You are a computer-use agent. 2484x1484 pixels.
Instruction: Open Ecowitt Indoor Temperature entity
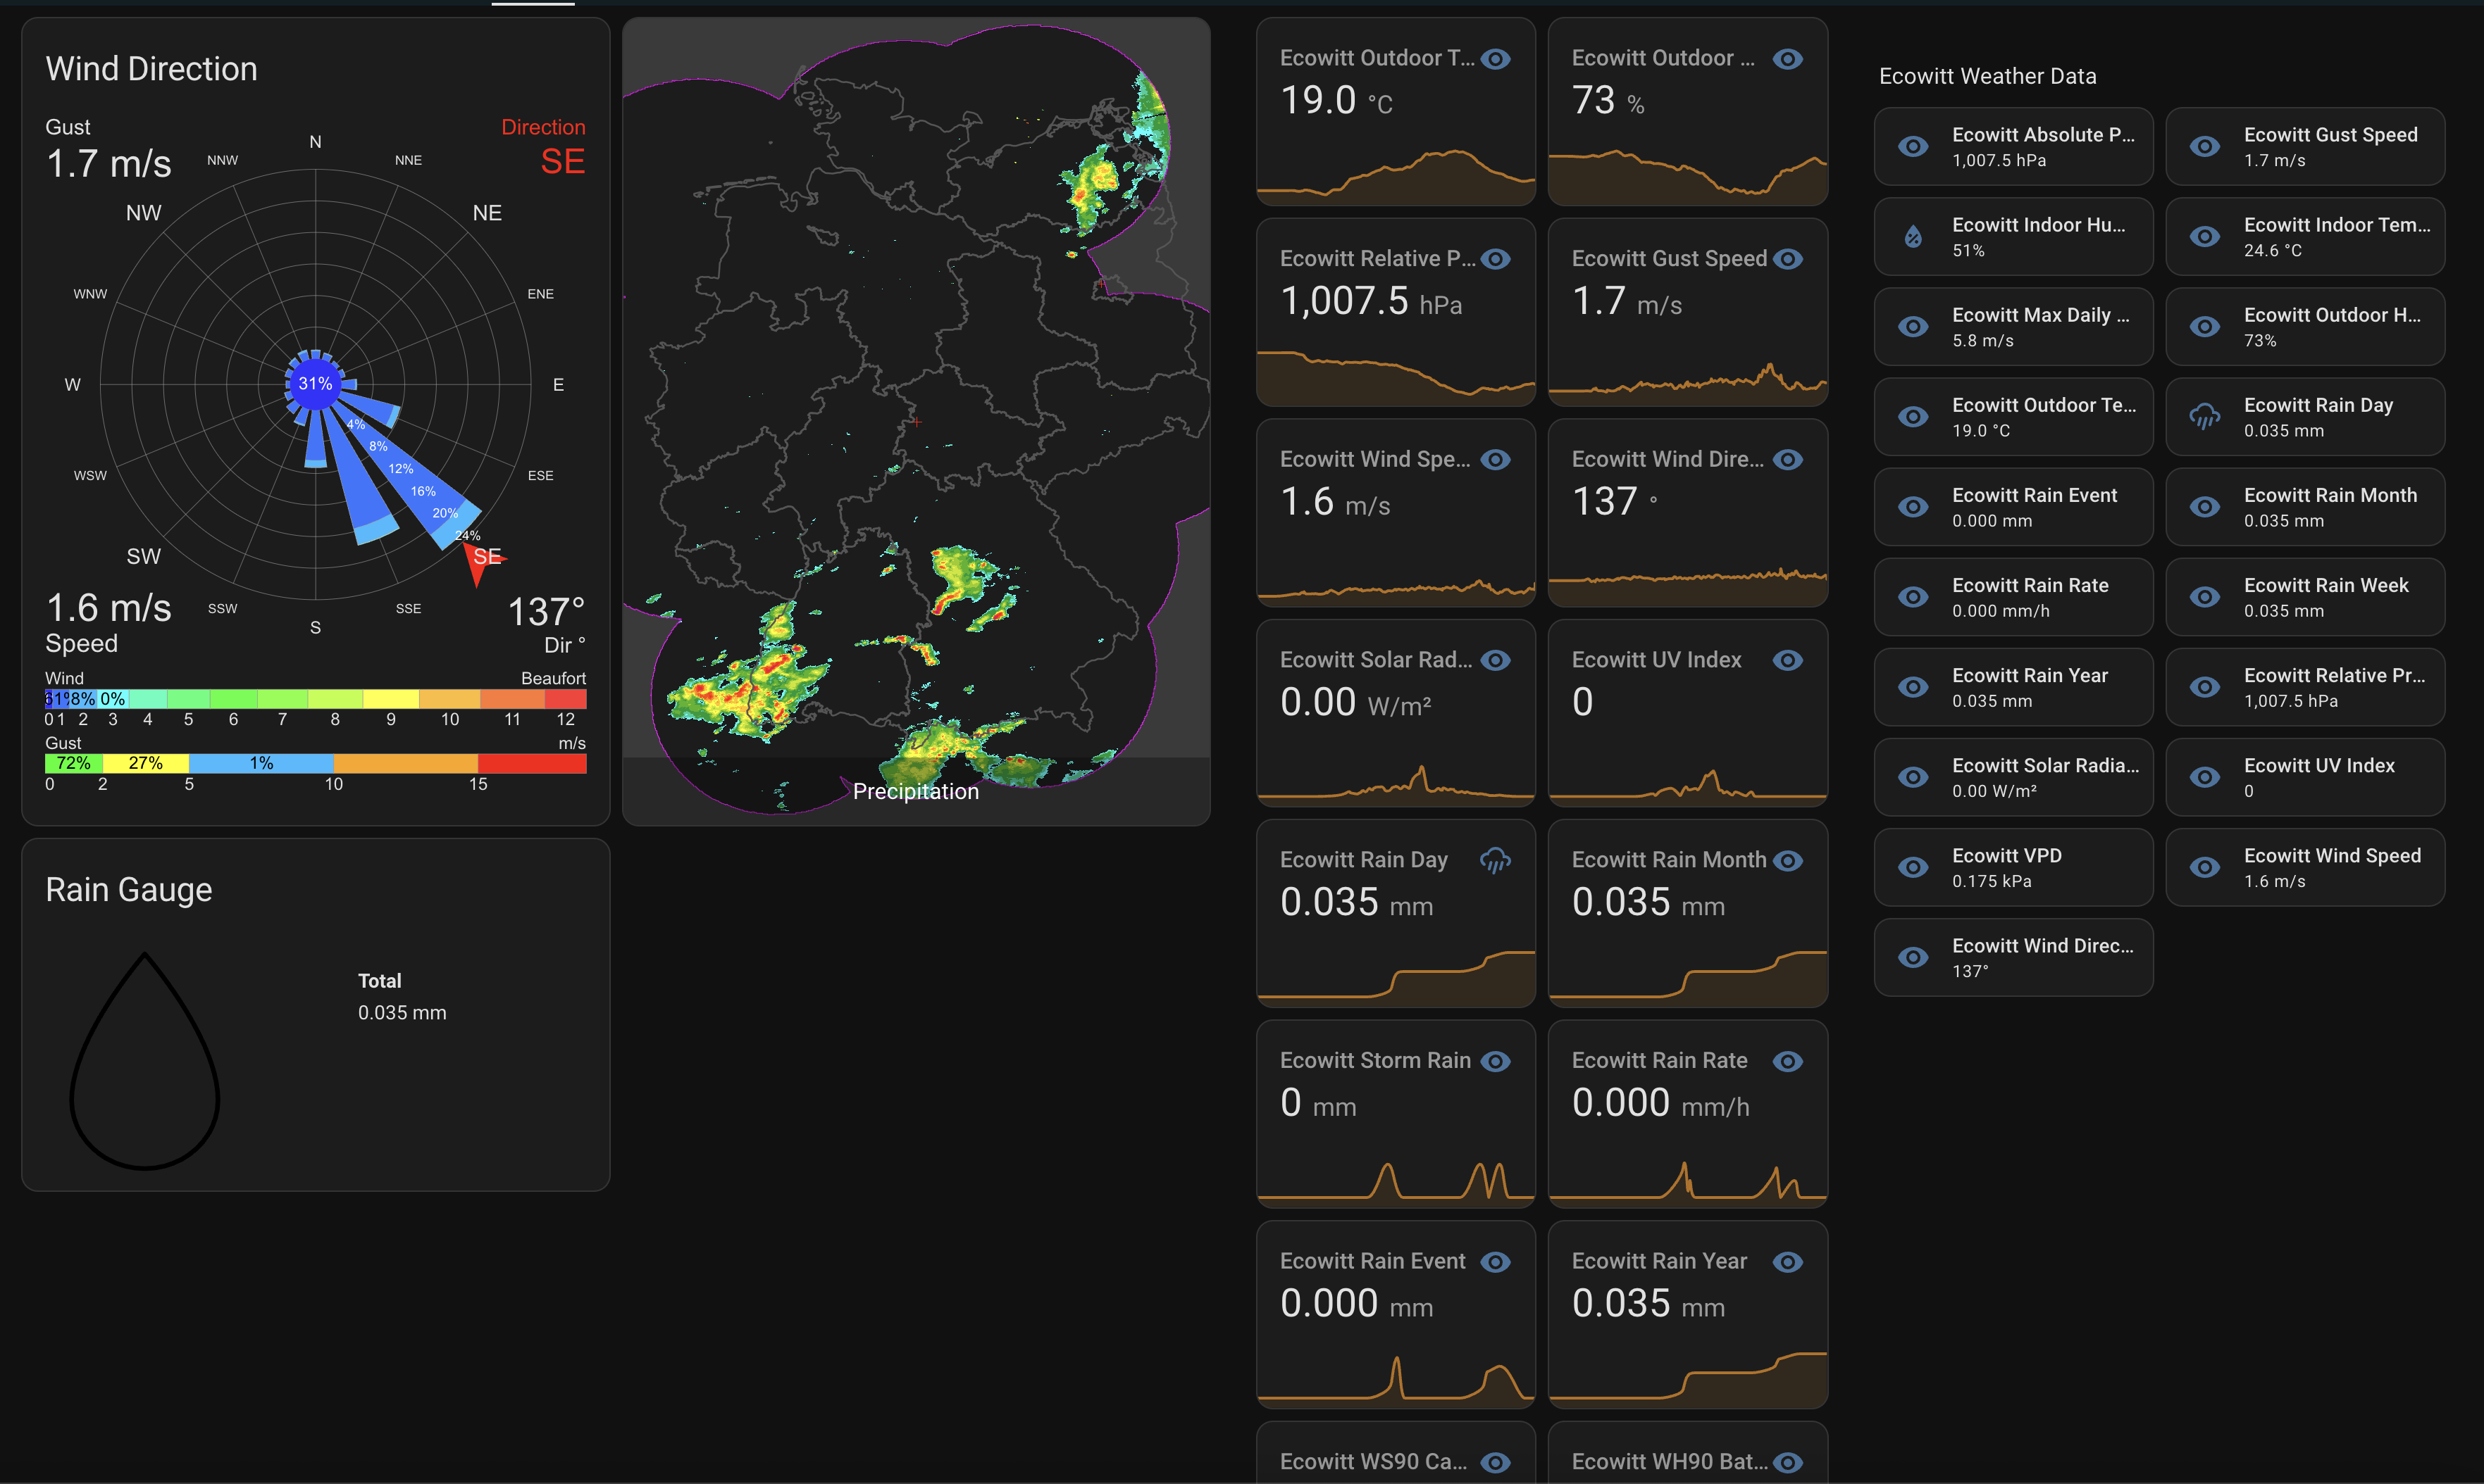[2305, 237]
